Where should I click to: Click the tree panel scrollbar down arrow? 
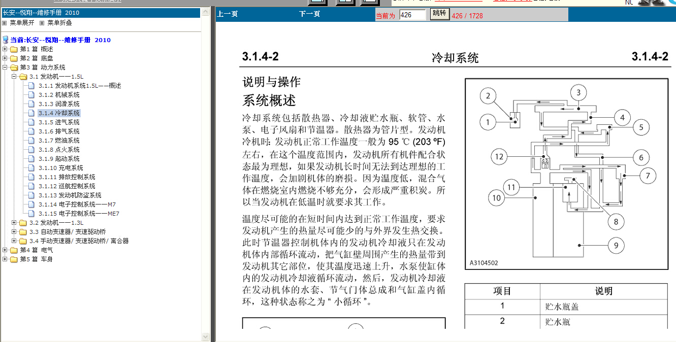point(205,336)
